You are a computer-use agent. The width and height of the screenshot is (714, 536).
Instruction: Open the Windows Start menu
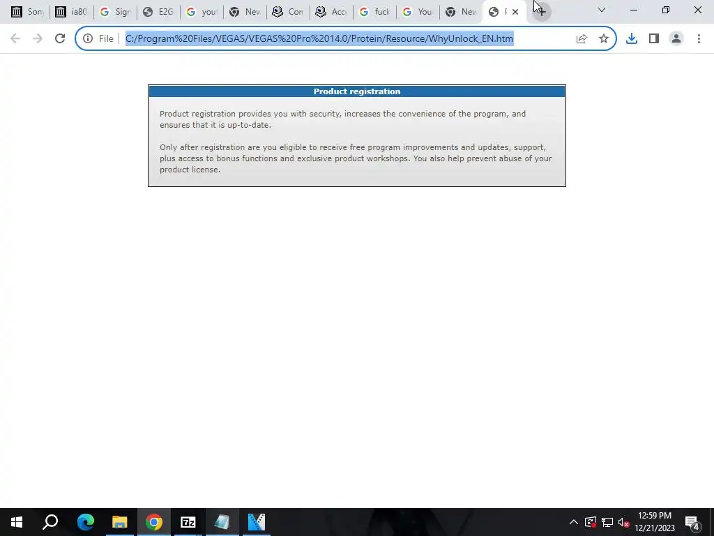(x=17, y=522)
